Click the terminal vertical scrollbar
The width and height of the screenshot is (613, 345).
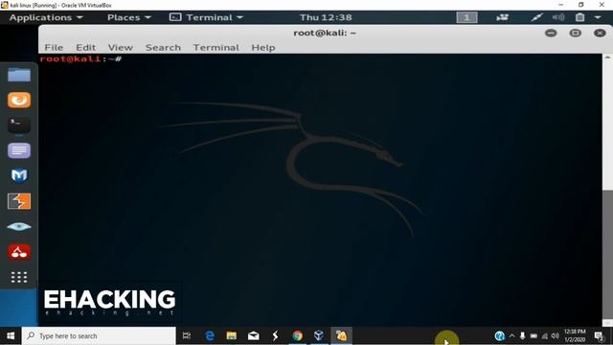607,254
